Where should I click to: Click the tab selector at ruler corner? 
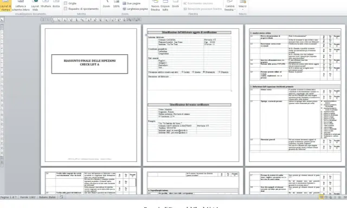pos(2,19)
